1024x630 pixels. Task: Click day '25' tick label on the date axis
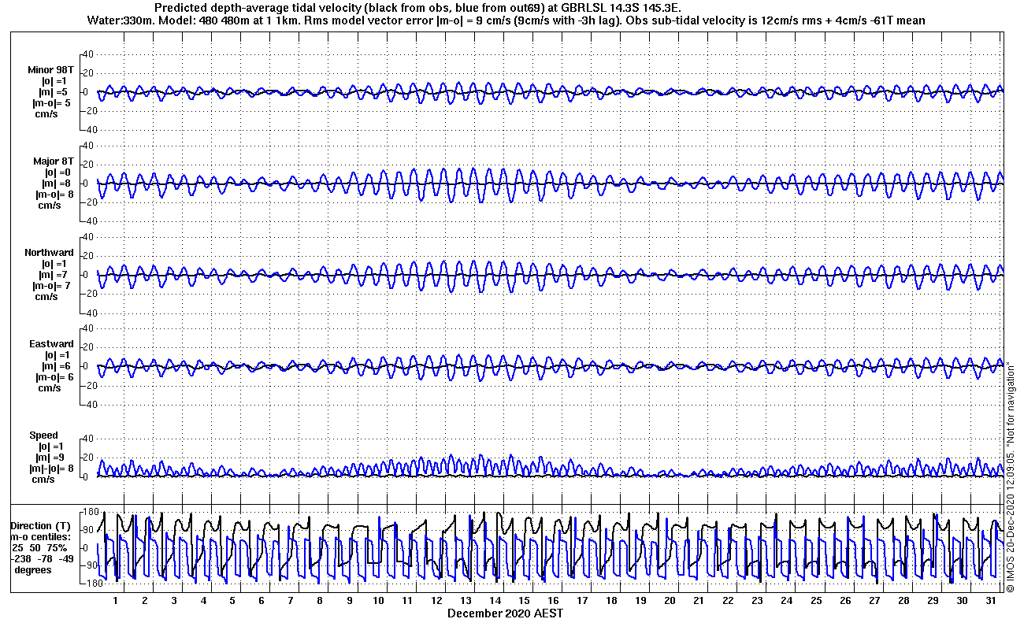pos(816,601)
